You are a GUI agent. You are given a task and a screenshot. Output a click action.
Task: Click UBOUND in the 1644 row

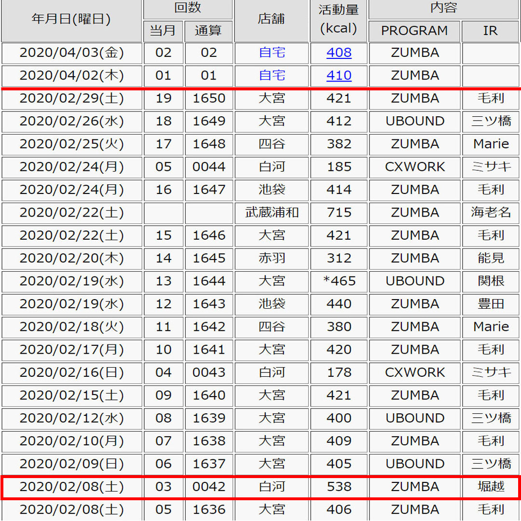pos(415,281)
